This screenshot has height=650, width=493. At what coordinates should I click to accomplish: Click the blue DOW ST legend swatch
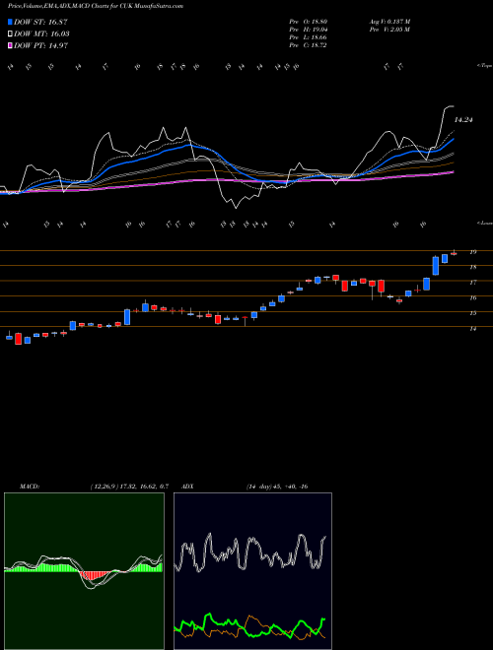(11, 23)
